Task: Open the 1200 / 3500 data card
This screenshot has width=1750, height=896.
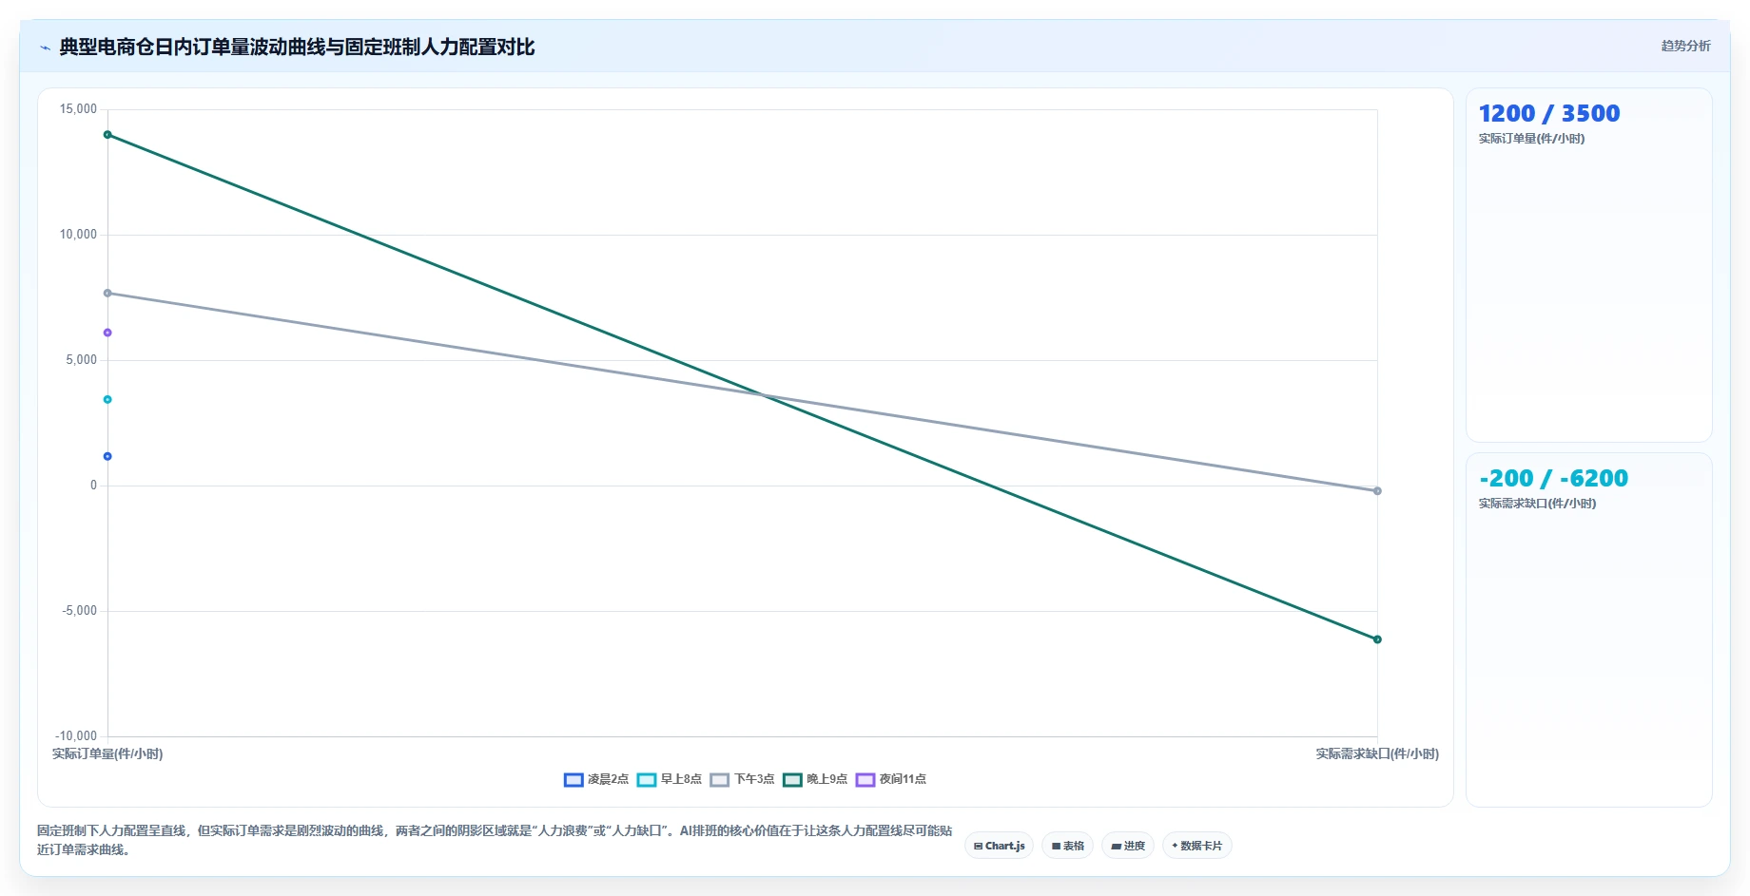Action: pos(1589,265)
